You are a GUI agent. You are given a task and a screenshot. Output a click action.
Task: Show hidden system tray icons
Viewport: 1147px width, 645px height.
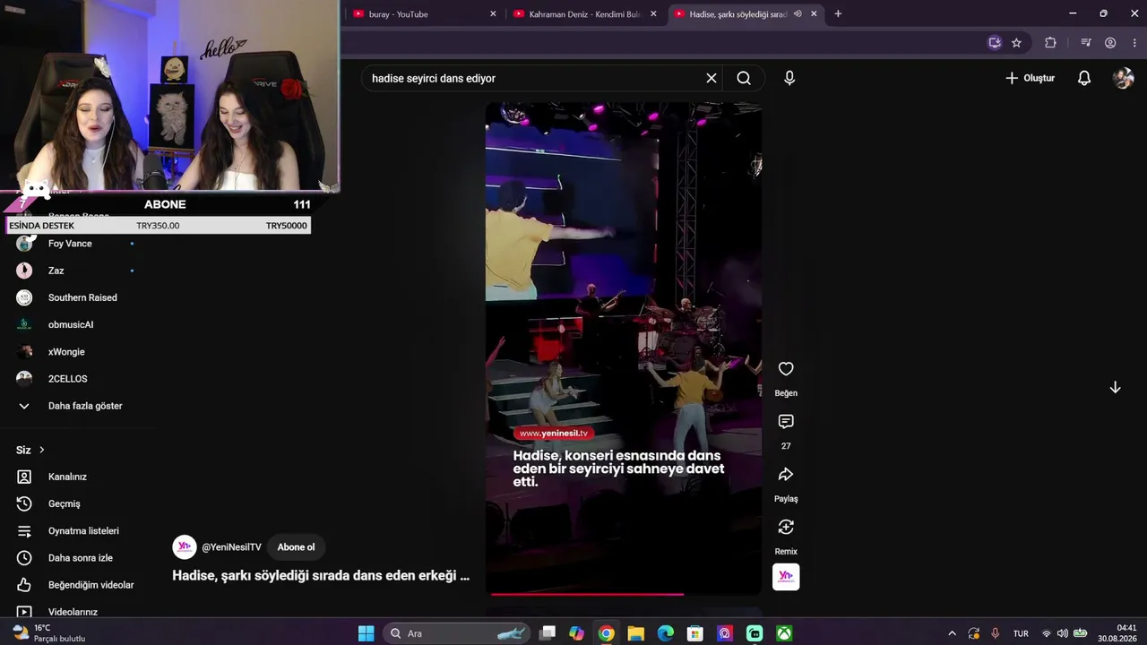tap(952, 633)
